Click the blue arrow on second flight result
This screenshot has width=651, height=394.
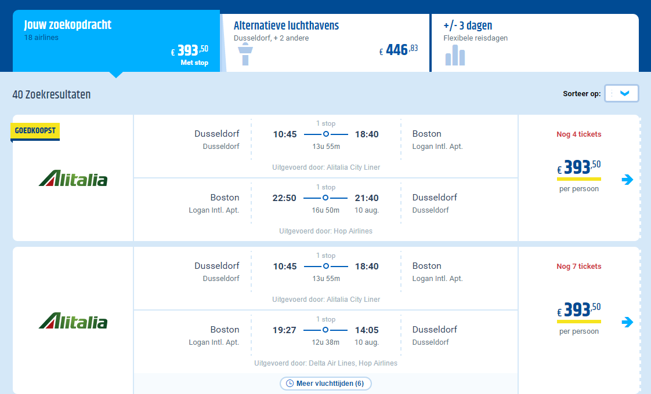[627, 322]
